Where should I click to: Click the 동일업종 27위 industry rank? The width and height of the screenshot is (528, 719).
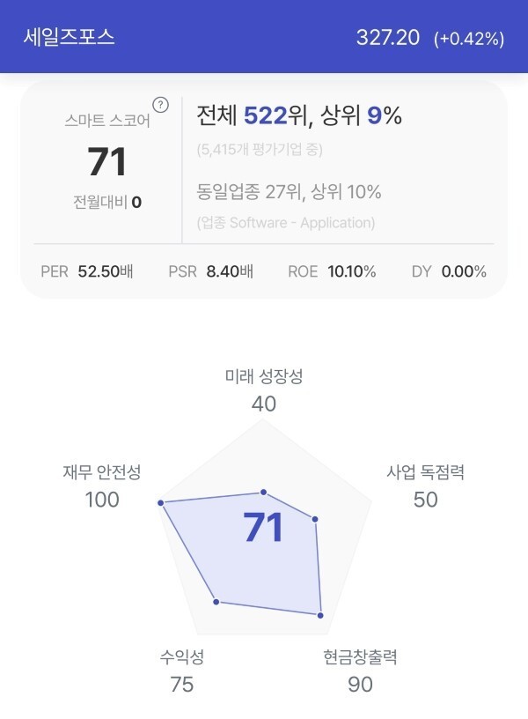click(x=255, y=192)
